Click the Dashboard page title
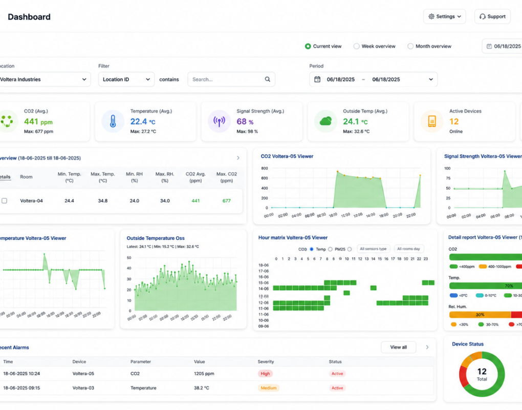This screenshot has height=410, width=522. 29,17
